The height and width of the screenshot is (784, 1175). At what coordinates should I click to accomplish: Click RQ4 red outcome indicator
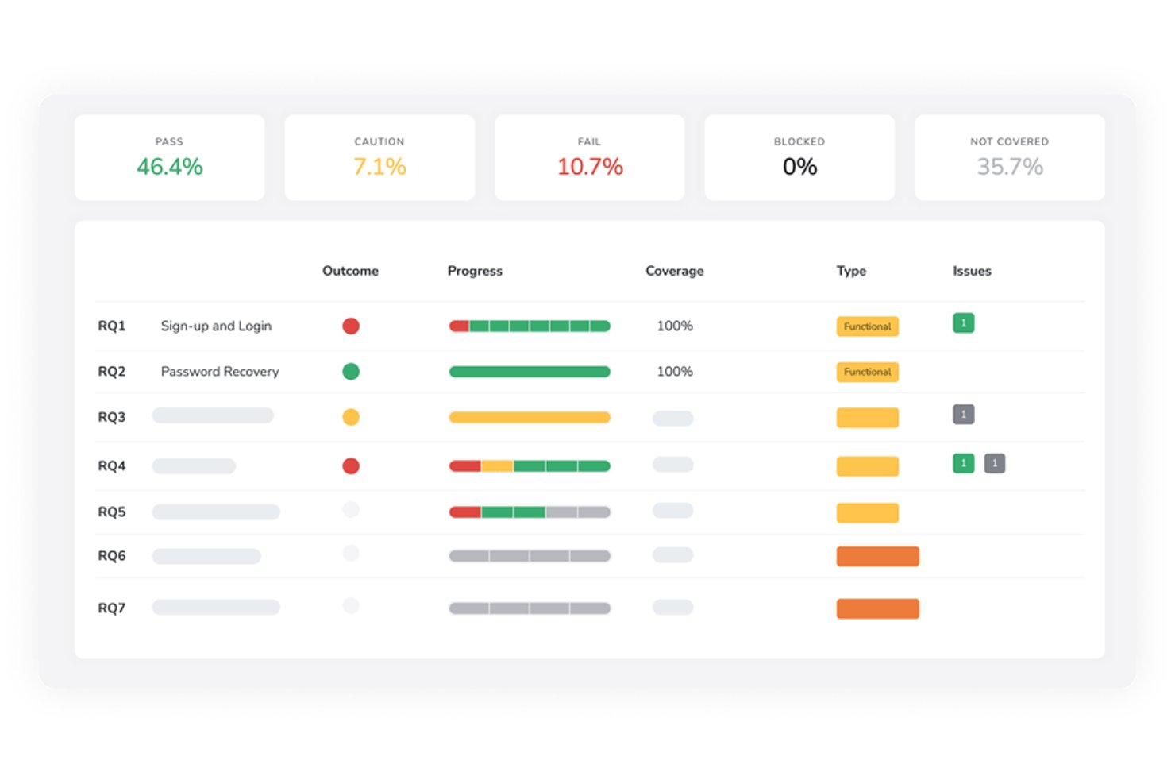coord(351,465)
